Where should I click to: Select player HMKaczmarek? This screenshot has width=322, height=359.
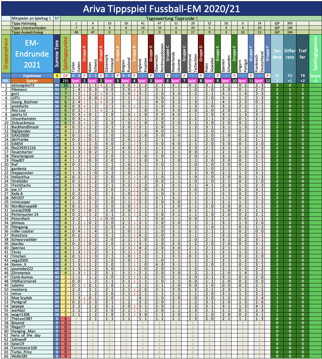point(32,281)
